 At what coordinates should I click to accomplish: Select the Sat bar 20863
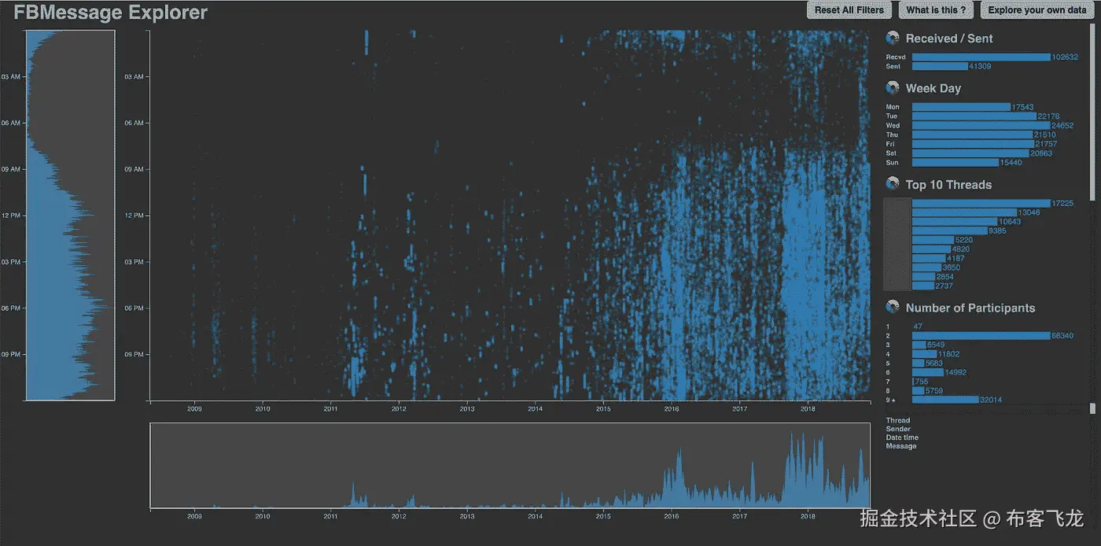pos(970,153)
